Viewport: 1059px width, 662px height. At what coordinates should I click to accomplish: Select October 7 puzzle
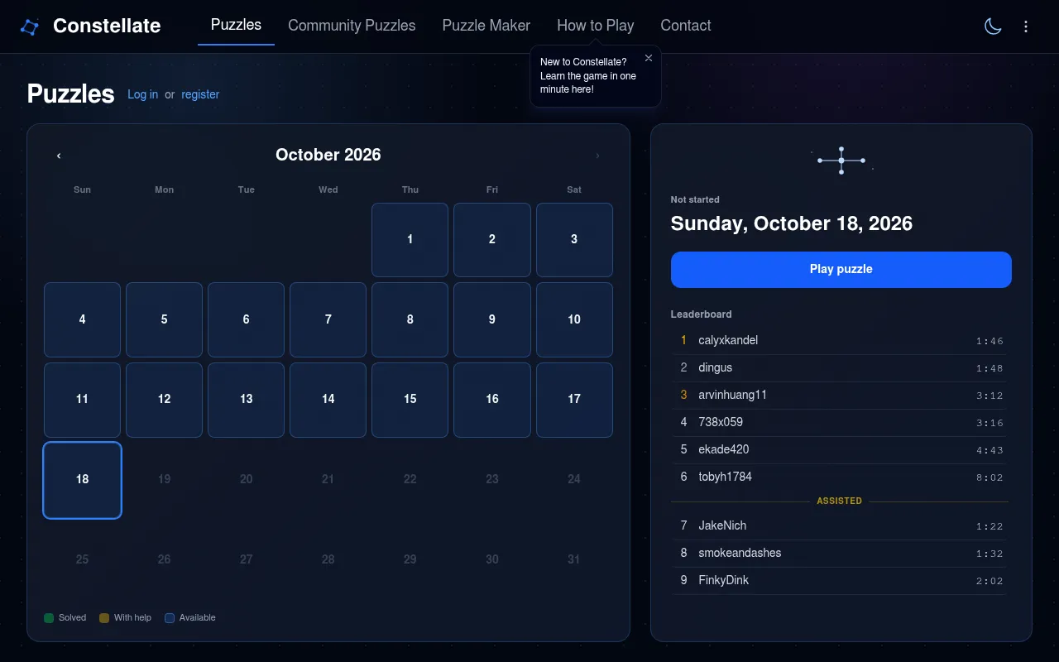(328, 319)
